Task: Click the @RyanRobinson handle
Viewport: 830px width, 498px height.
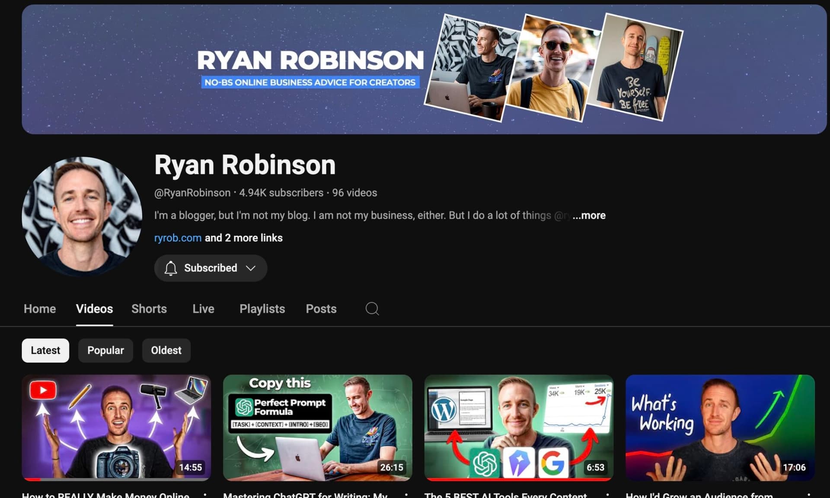Action: point(192,193)
